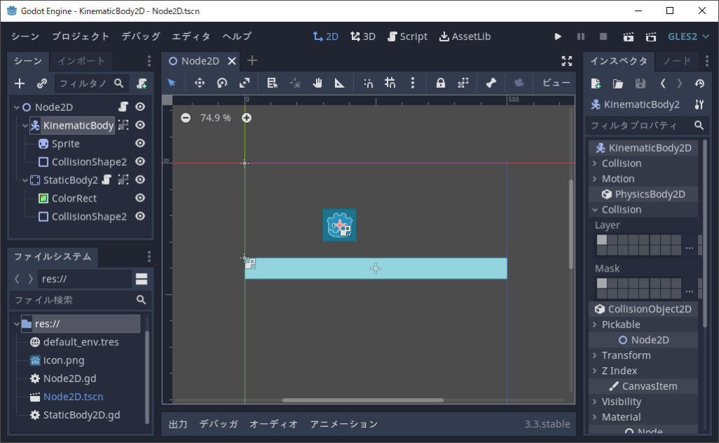Select the Scale mode tool
Screen dimensions: 719x443
point(244,83)
